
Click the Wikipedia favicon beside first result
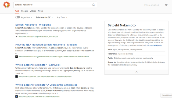tap(16, 37)
